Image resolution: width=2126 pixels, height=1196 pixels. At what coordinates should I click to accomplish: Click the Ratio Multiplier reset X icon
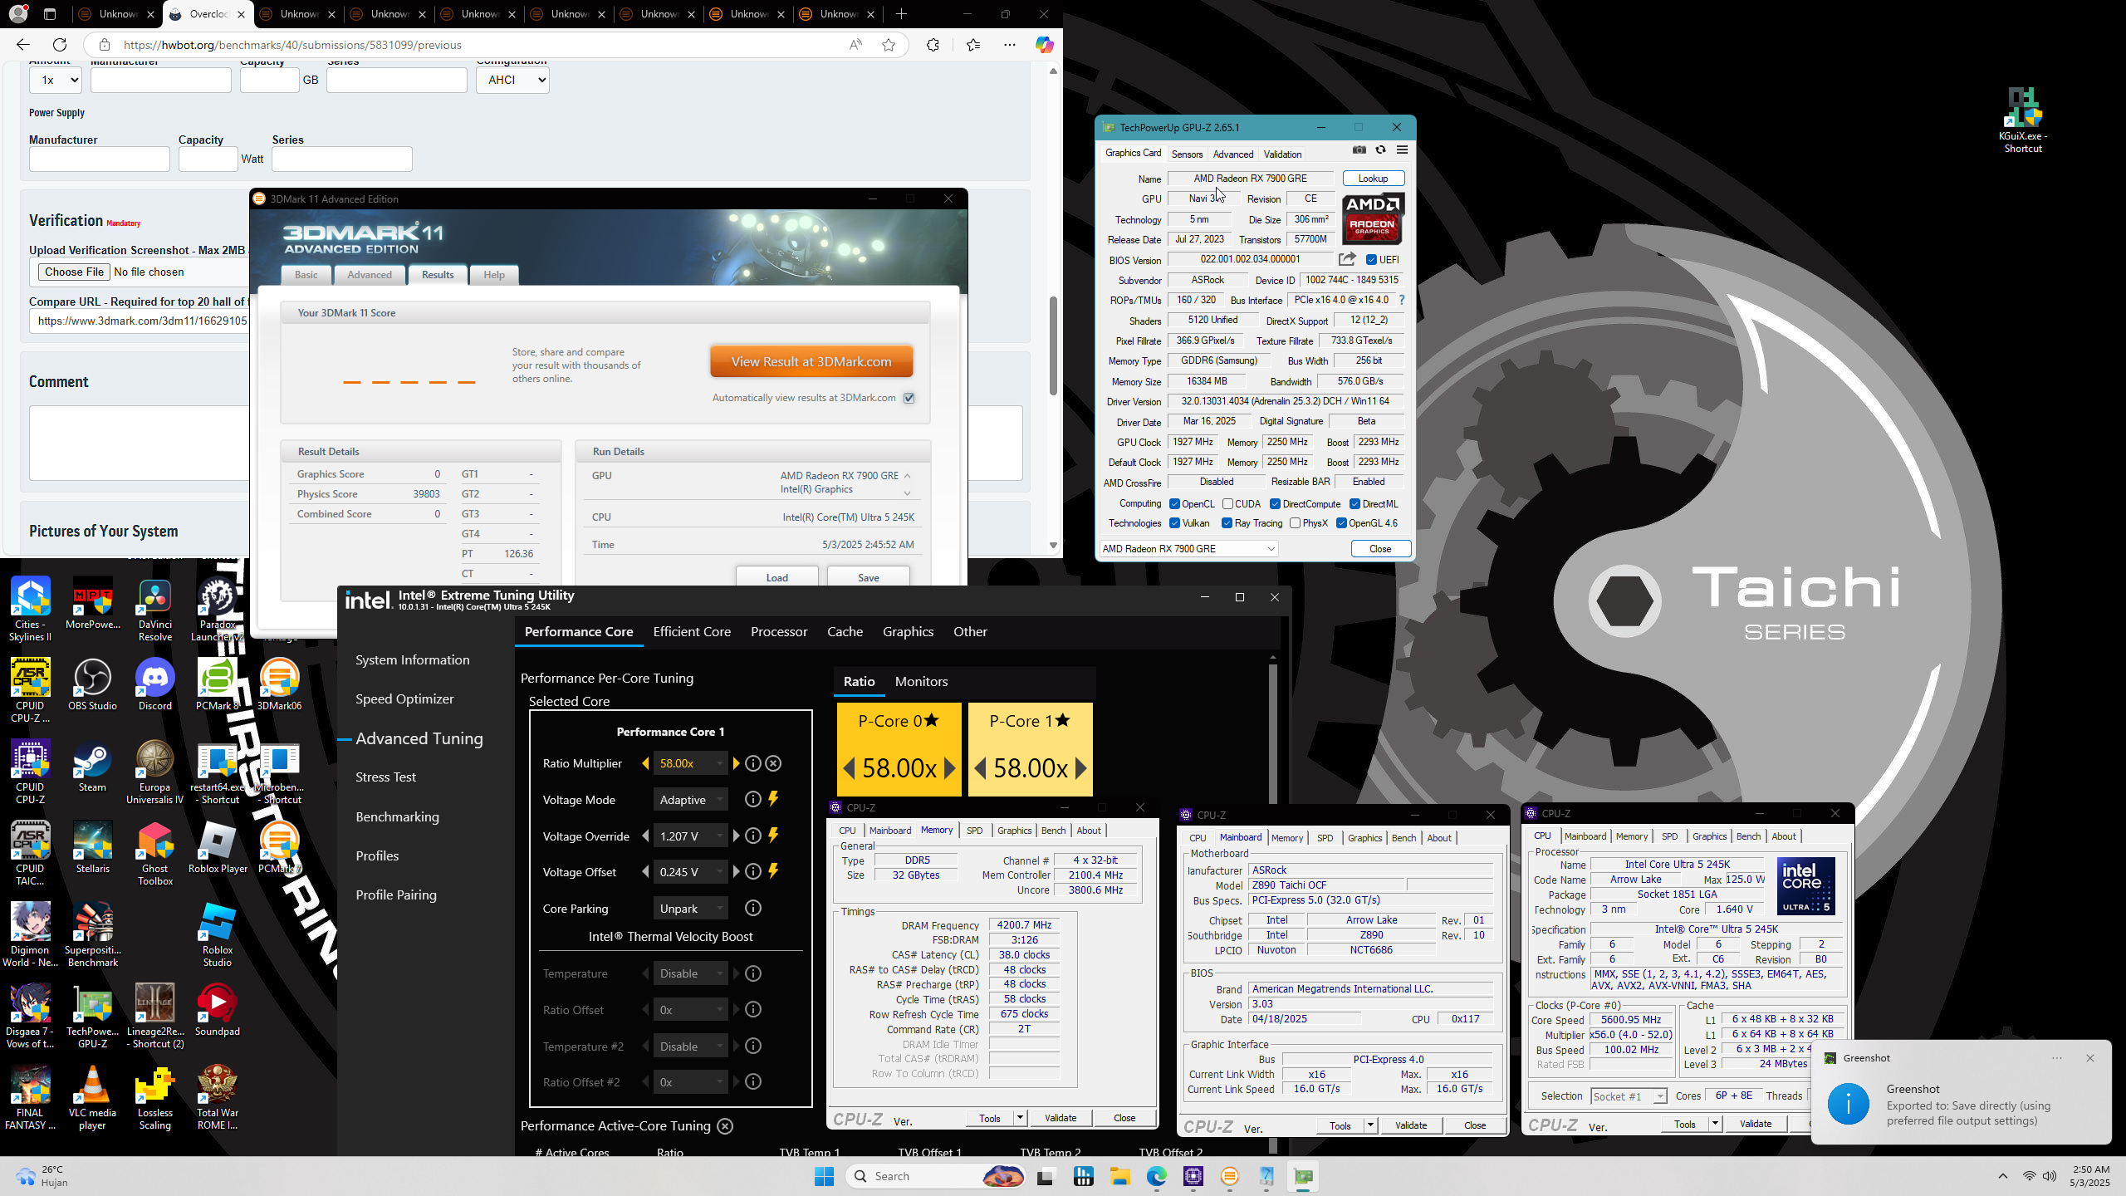pos(773,763)
